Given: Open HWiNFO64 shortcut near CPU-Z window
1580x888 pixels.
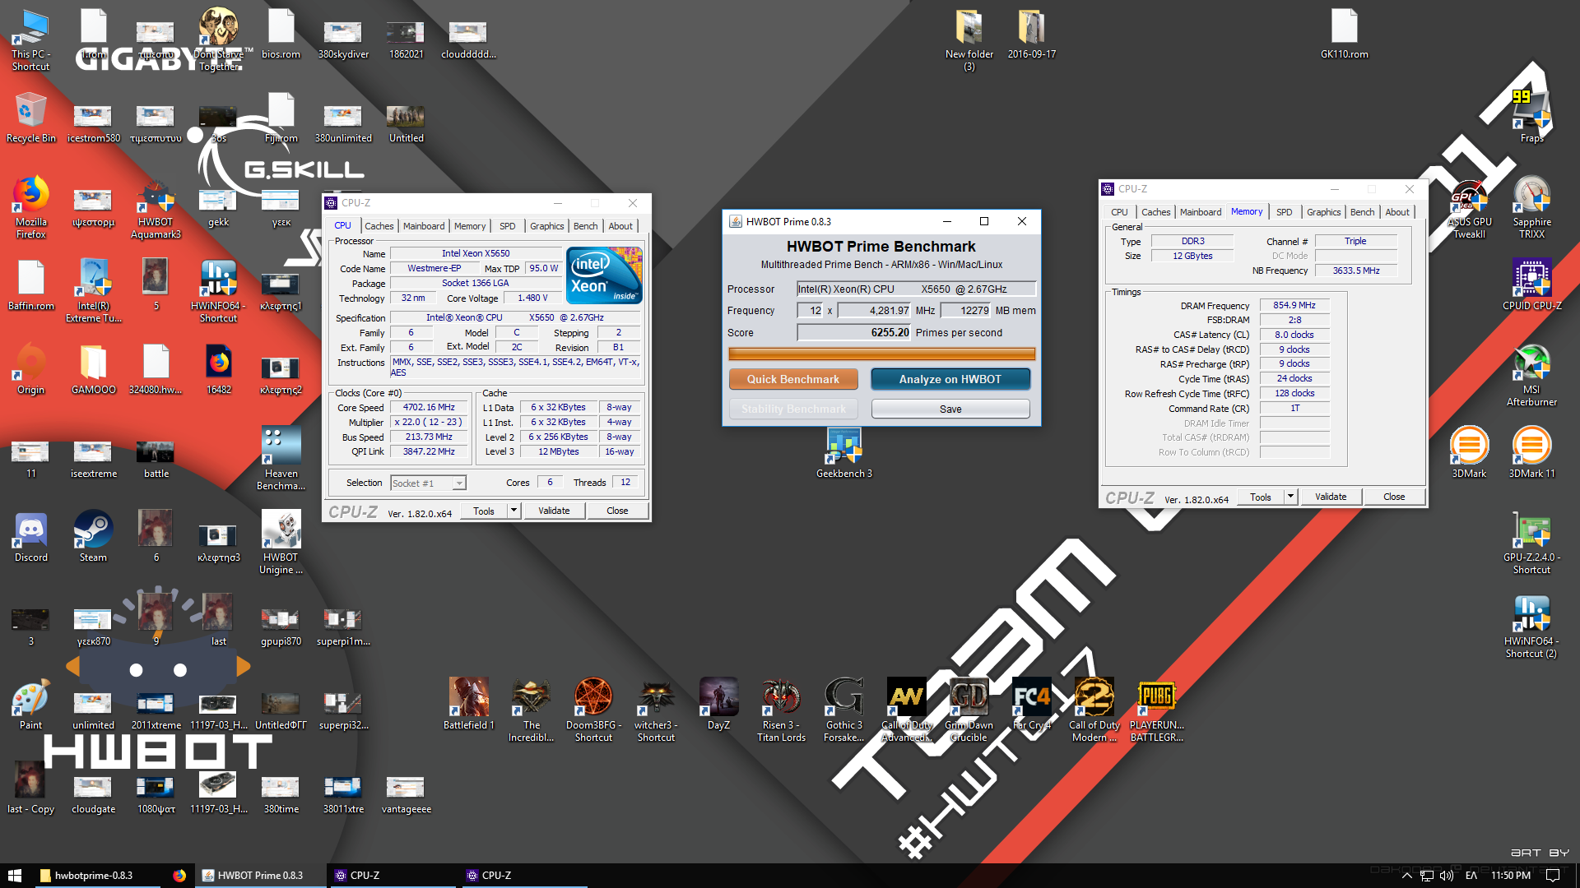Looking at the screenshot, I should coord(218,289).
